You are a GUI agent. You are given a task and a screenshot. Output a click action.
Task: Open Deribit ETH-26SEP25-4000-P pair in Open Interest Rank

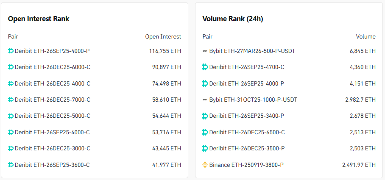pyautogui.click(x=52, y=51)
